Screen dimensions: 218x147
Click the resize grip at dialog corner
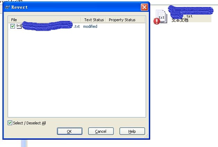coord(146,136)
